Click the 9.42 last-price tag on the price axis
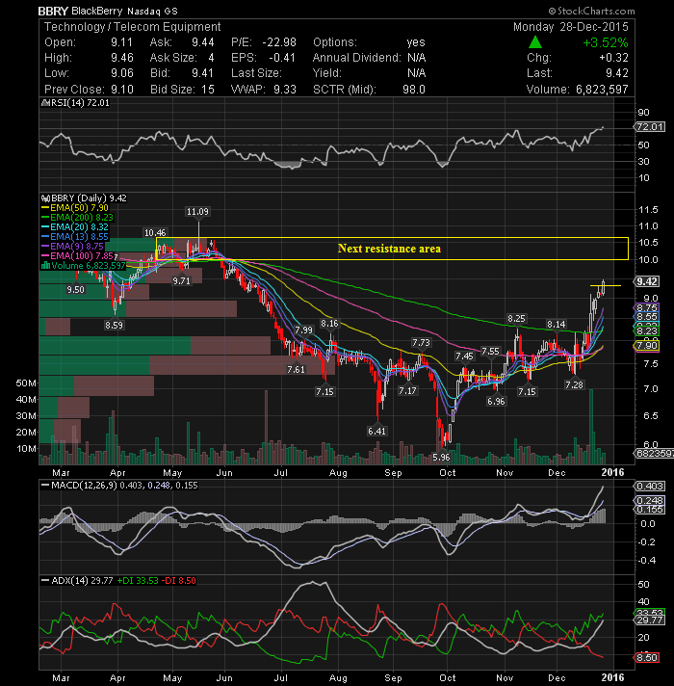674x686 pixels. tap(647, 281)
